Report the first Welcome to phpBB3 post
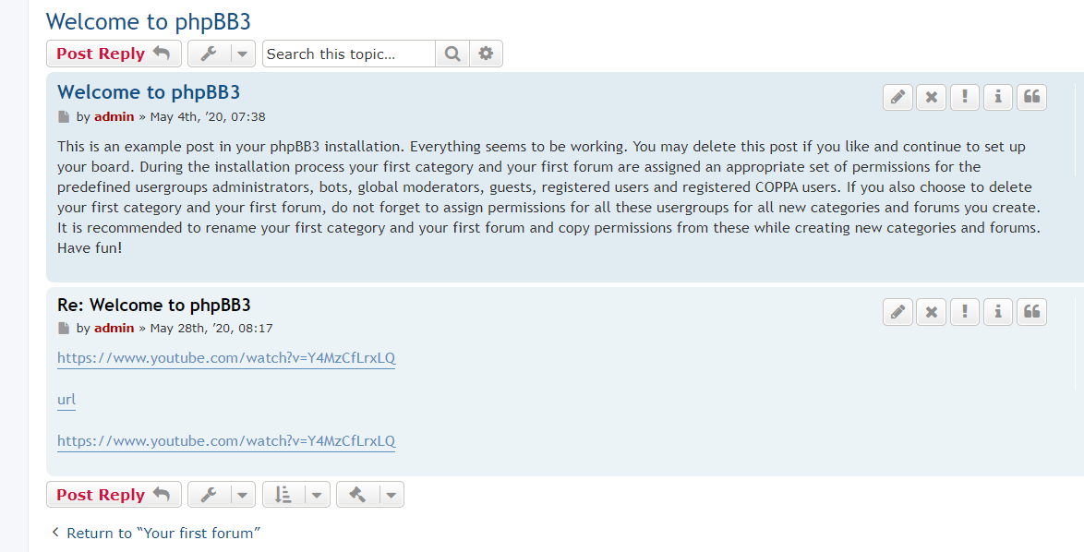Screen dimensions: 1084x552 pos(964,98)
